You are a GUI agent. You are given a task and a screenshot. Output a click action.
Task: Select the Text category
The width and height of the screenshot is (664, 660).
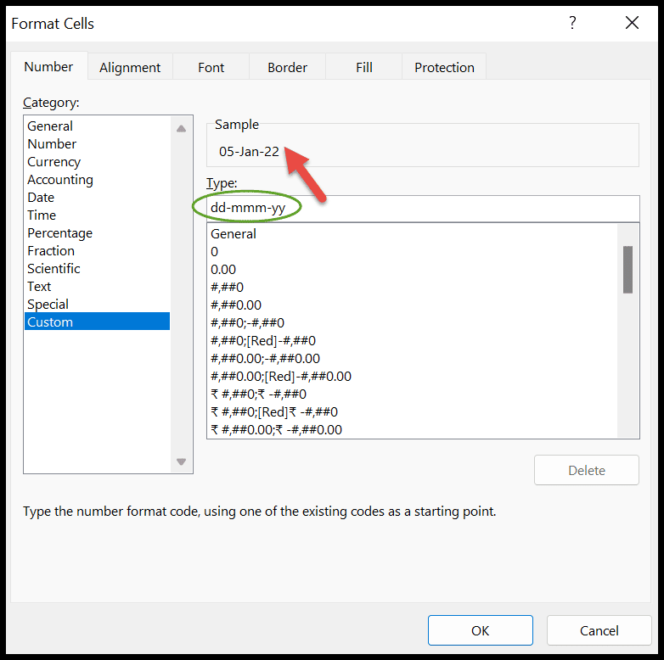(98, 287)
